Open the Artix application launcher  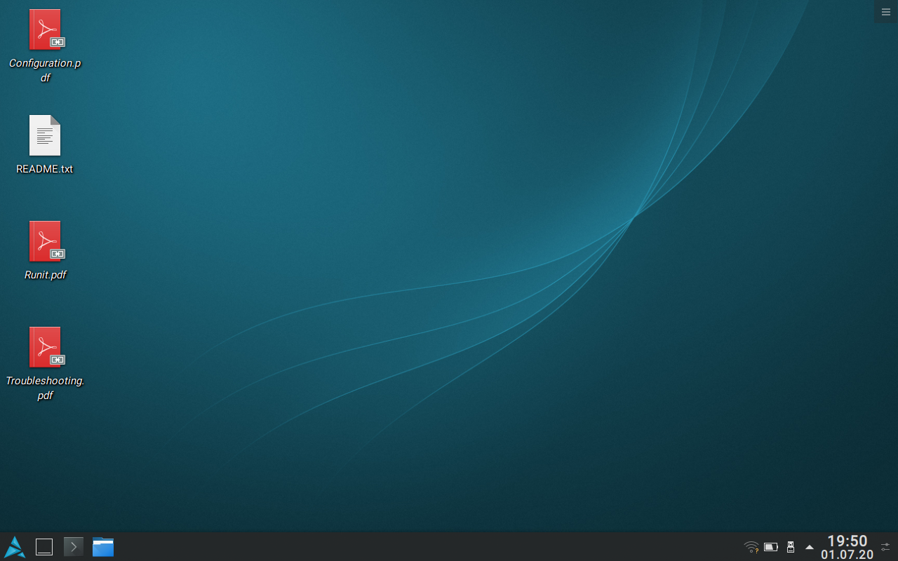pos(15,547)
